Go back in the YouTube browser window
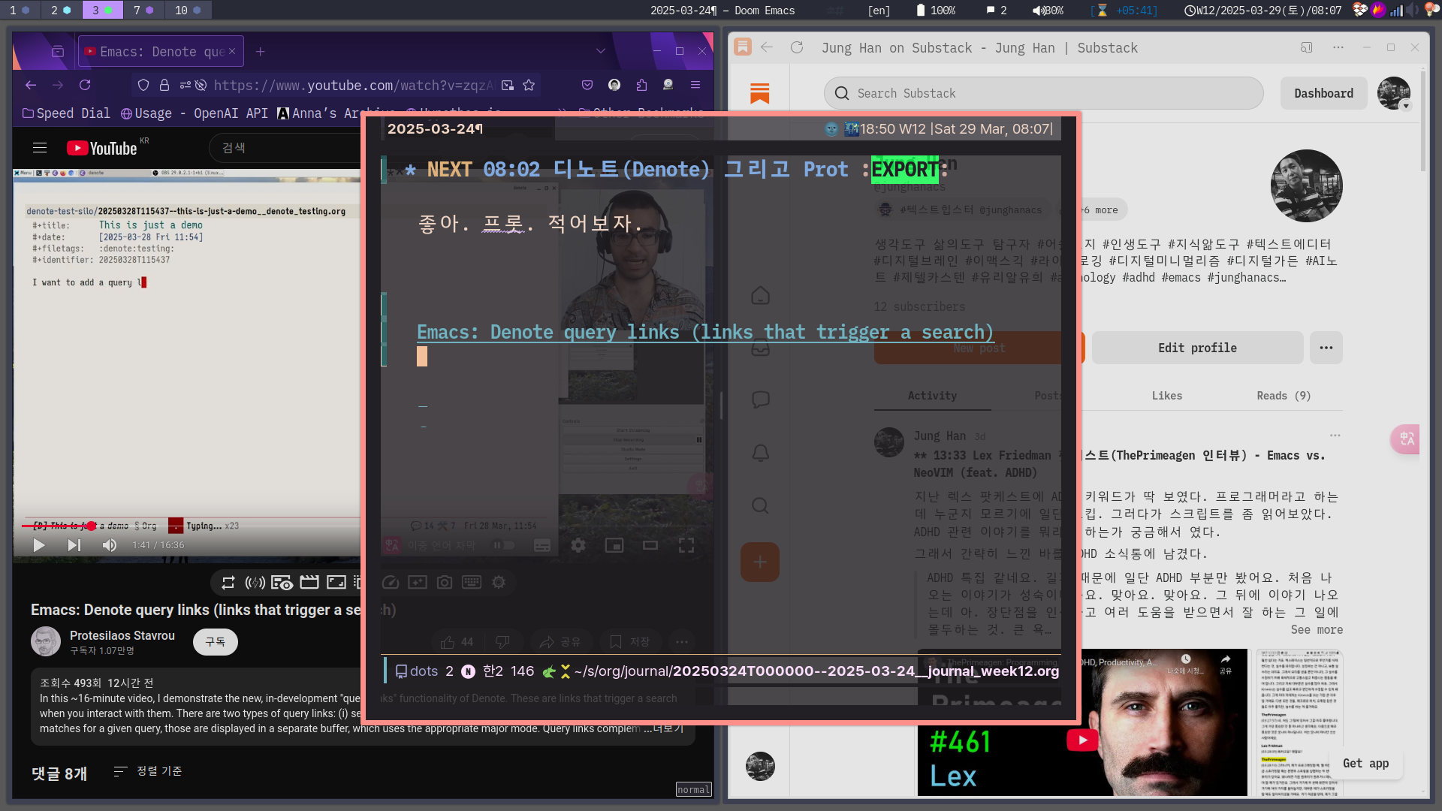Screen dimensions: 1442x811 [x=30, y=85]
